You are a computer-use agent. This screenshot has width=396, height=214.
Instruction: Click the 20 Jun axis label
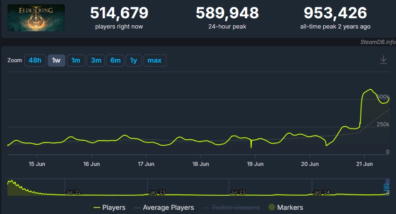click(310, 164)
